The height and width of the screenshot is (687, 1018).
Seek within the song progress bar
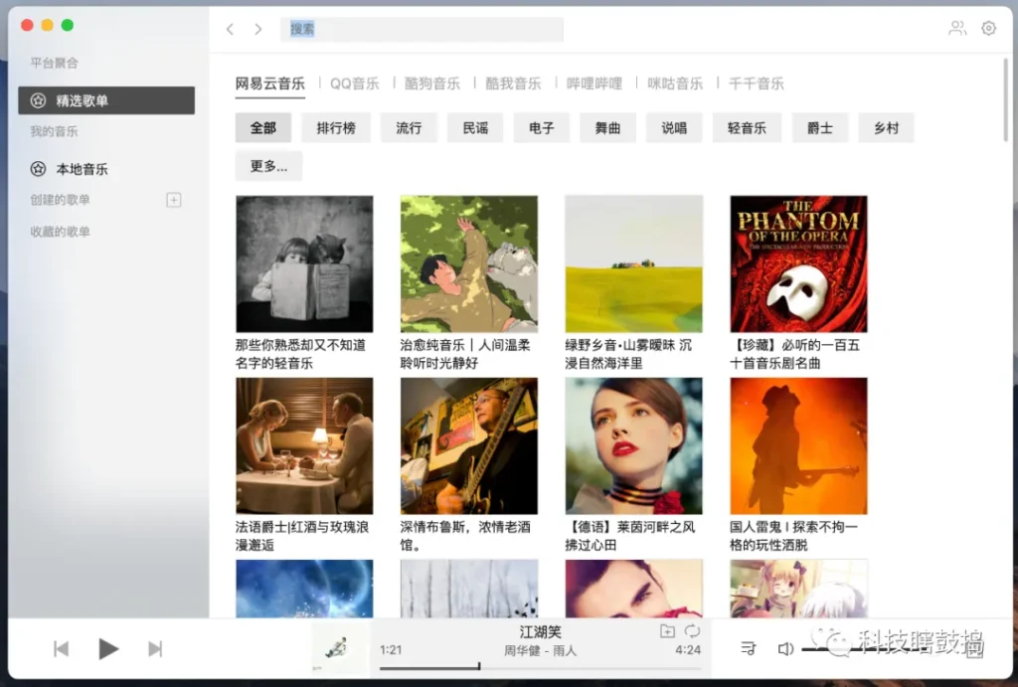pos(541,667)
